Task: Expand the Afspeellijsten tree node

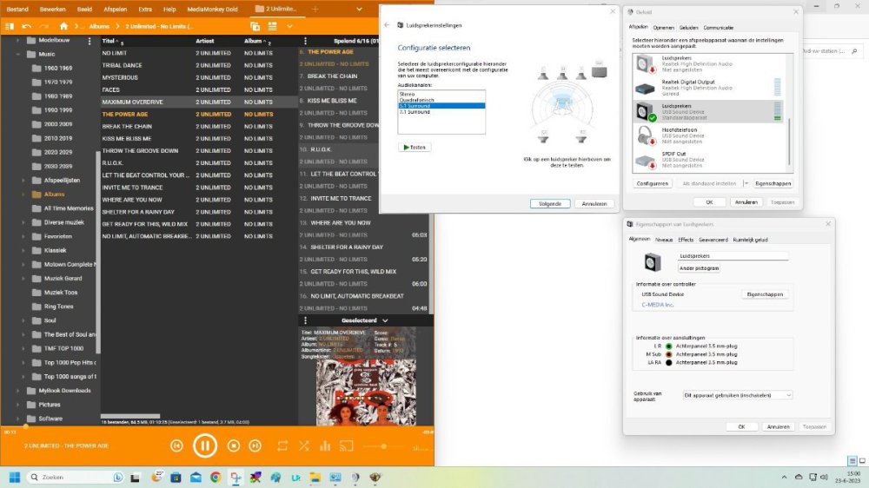Action: tap(23, 181)
